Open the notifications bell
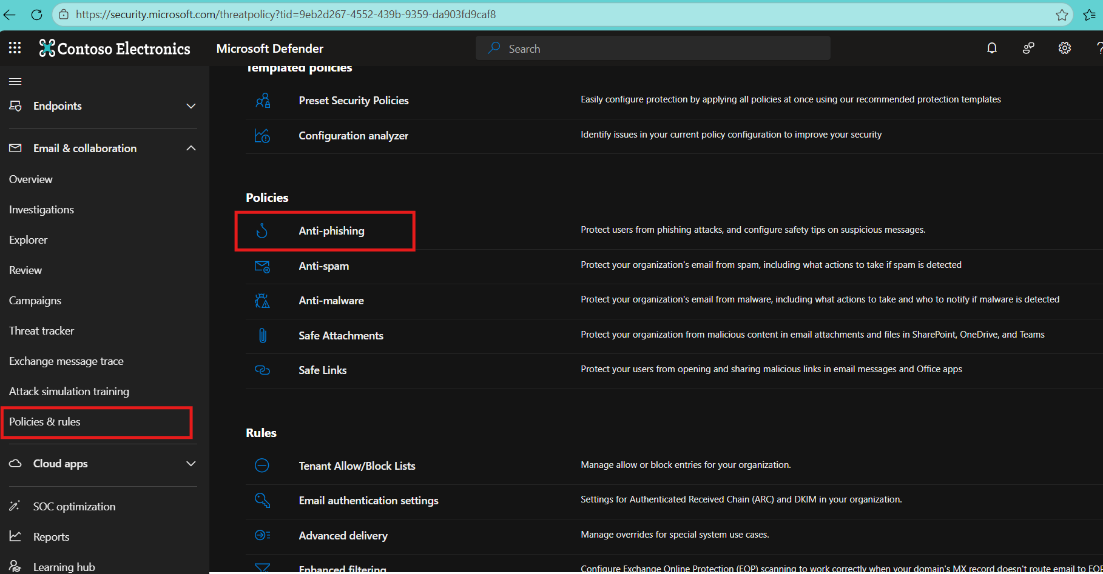The width and height of the screenshot is (1103, 574). click(992, 48)
